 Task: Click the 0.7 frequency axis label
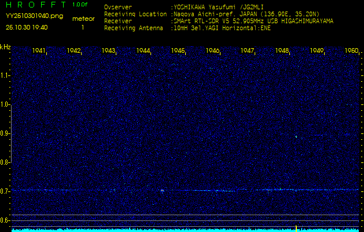pos(5,191)
